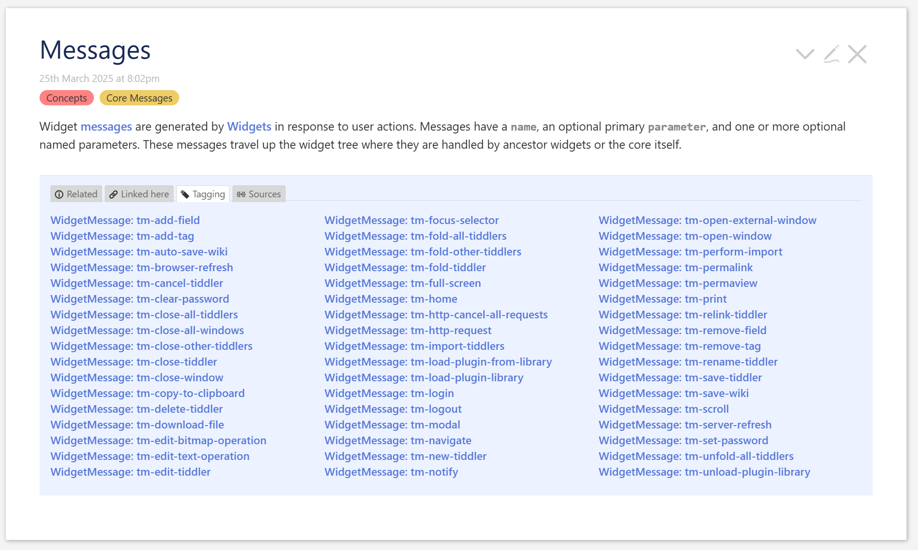Close the Messages tiddler with the X icon

(857, 54)
